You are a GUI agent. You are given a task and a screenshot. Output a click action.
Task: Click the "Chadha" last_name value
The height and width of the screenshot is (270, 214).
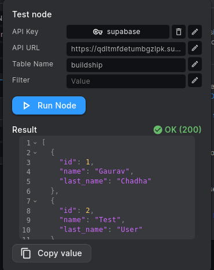tap(134, 181)
